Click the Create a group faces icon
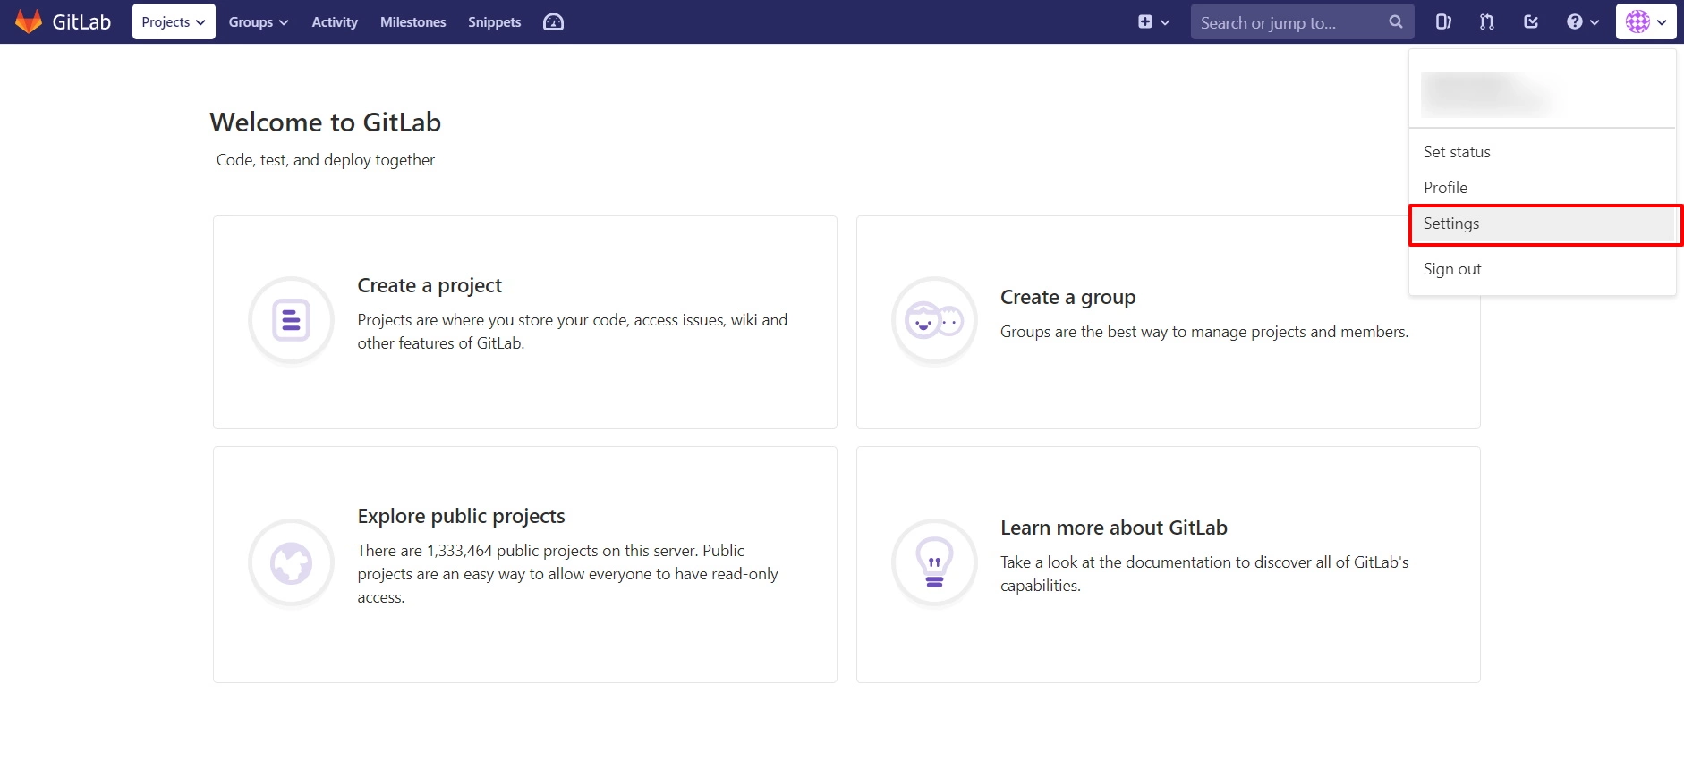Screen dimensions: 1684x760 [x=934, y=320]
